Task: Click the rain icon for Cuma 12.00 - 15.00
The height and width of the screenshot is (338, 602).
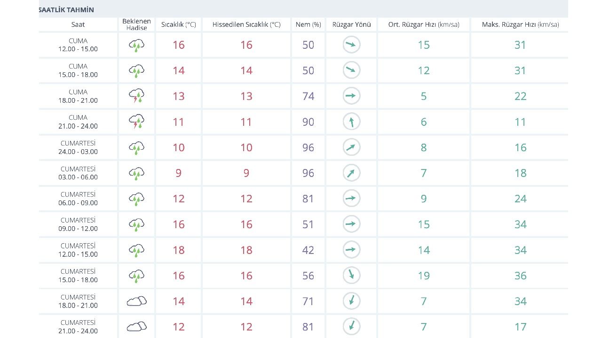Action: [x=136, y=45]
